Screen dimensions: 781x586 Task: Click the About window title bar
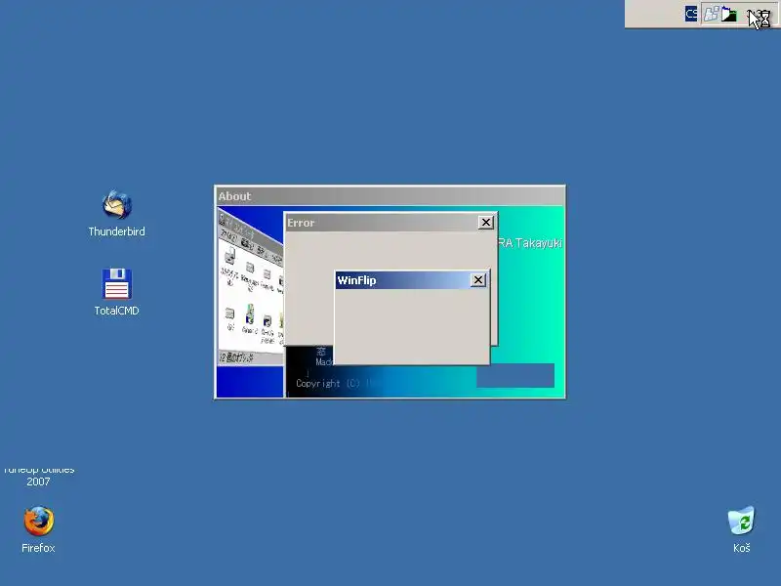coord(390,196)
